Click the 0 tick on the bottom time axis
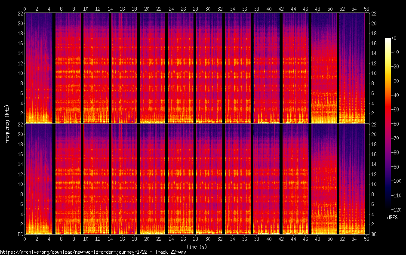The image size is (406, 255). (x=25, y=239)
